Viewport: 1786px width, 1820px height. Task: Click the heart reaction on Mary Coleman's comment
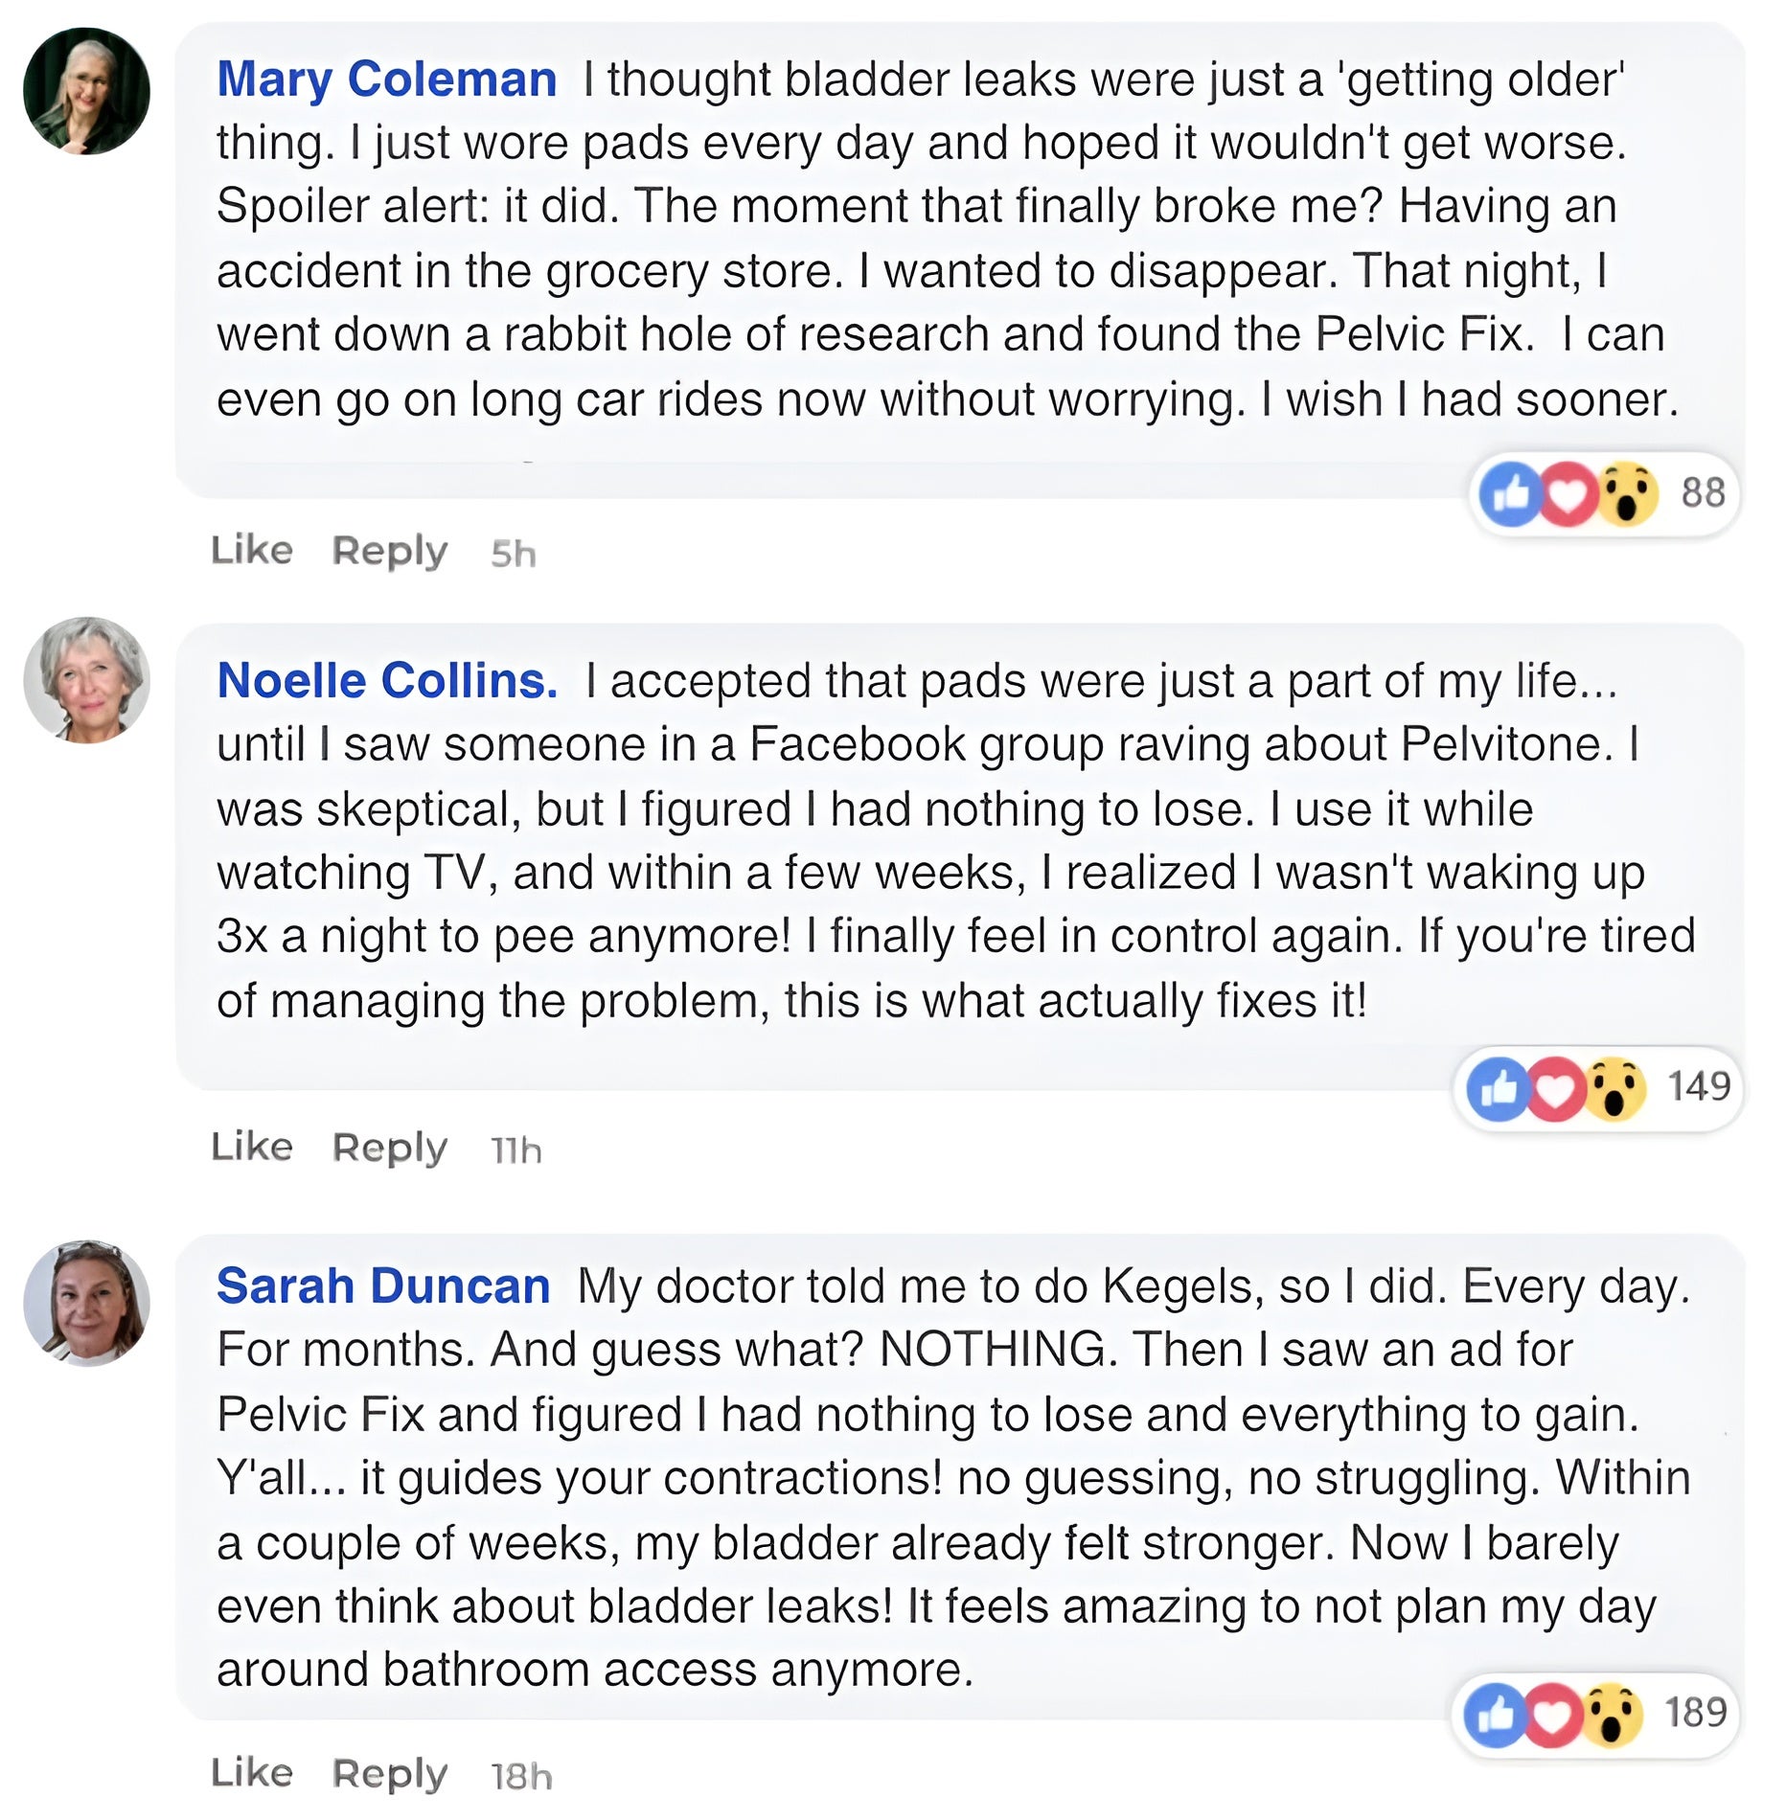tap(1568, 494)
